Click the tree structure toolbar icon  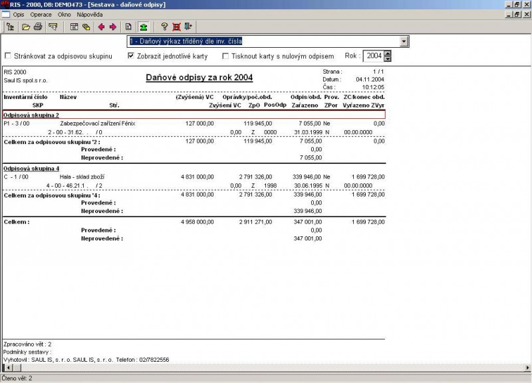coord(10,27)
